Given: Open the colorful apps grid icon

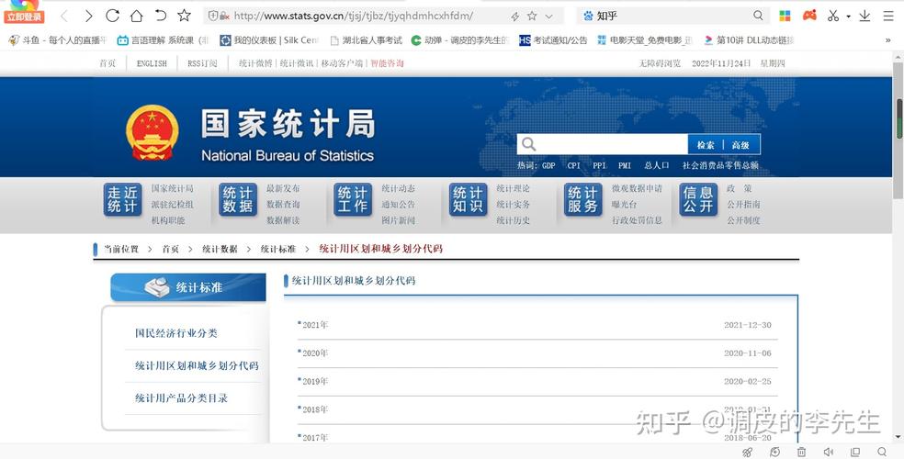Looking at the screenshot, I should tap(785, 16).
